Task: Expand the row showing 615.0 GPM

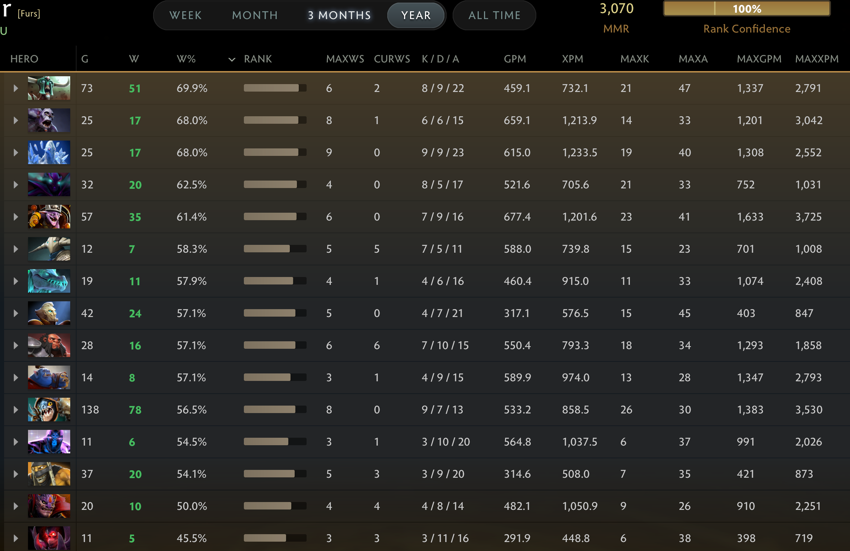Action: tap(16, 153)
